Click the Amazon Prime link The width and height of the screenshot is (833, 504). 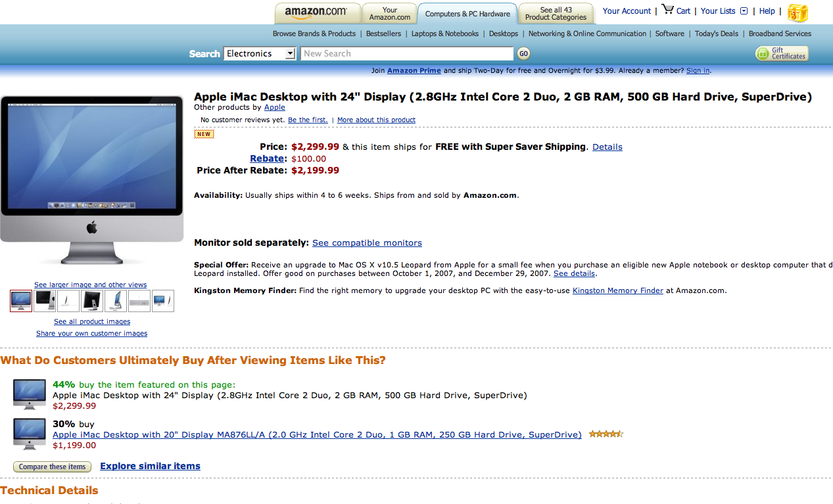414,70
